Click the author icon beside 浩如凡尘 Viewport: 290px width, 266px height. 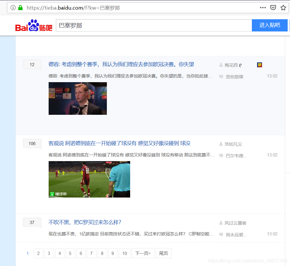click(x=221, y=144)
